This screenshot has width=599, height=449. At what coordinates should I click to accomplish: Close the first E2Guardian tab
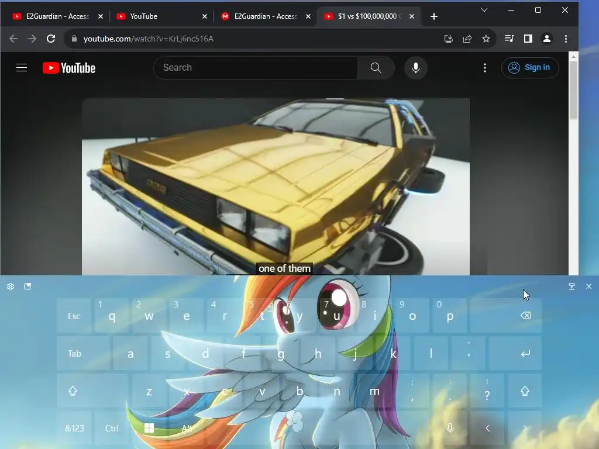(x=101, y=16)
